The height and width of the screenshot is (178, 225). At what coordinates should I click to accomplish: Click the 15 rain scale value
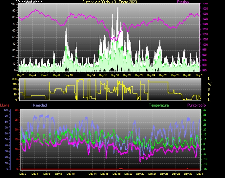[16, 139]
